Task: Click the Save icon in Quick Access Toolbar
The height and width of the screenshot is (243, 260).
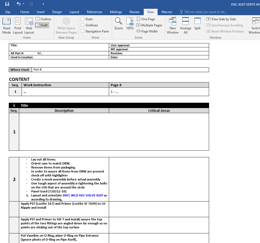Action: click(x=7, y=4)
